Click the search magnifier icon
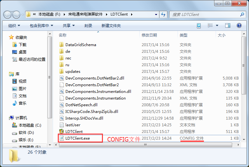This screenshot has width=249, height=167. pos(242,15)
